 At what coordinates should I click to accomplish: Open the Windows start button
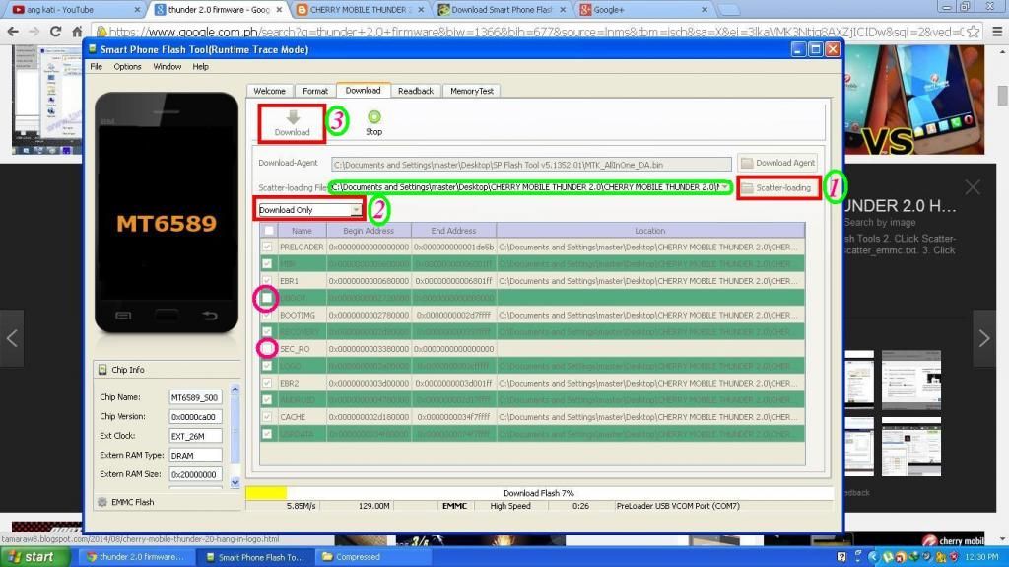click(x=34, y=557)
